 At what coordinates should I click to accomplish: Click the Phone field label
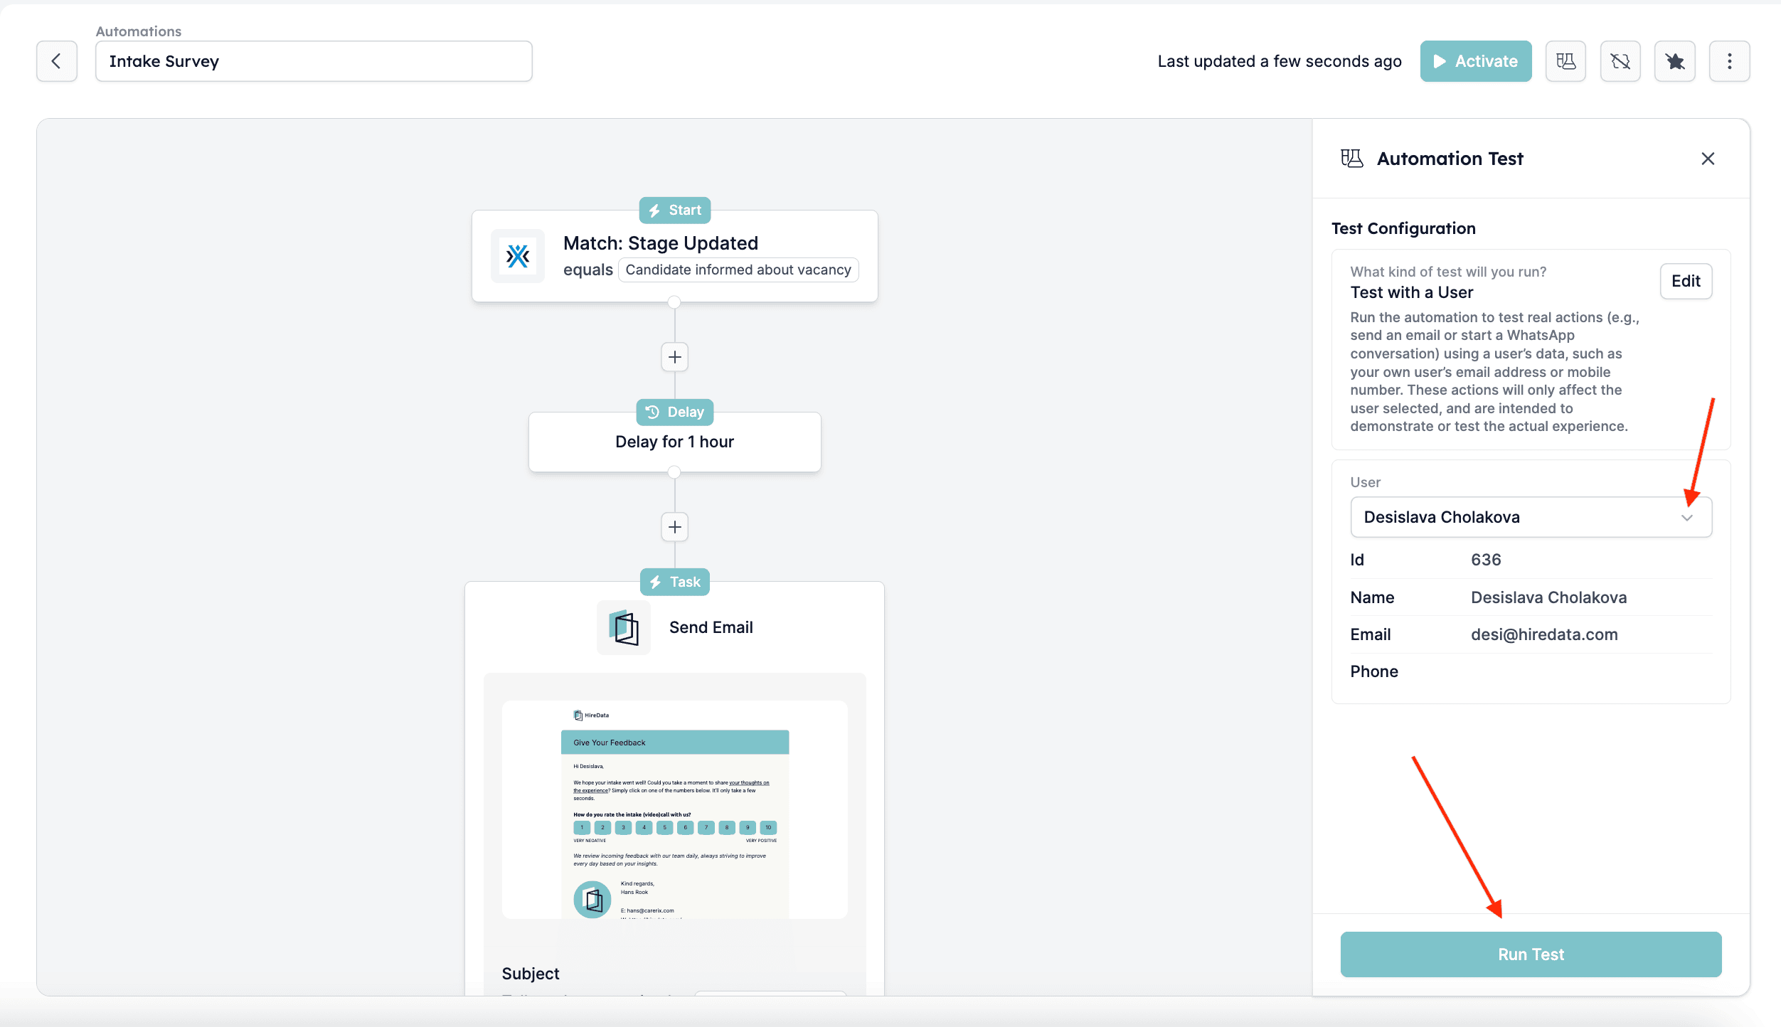tap(1373, 671)
